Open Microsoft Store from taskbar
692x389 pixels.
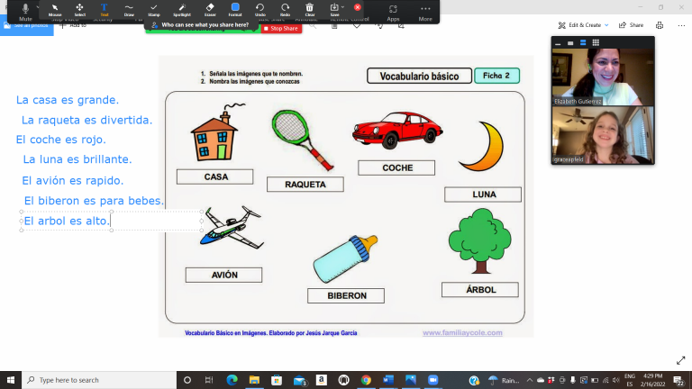click(x=277, y=380)
